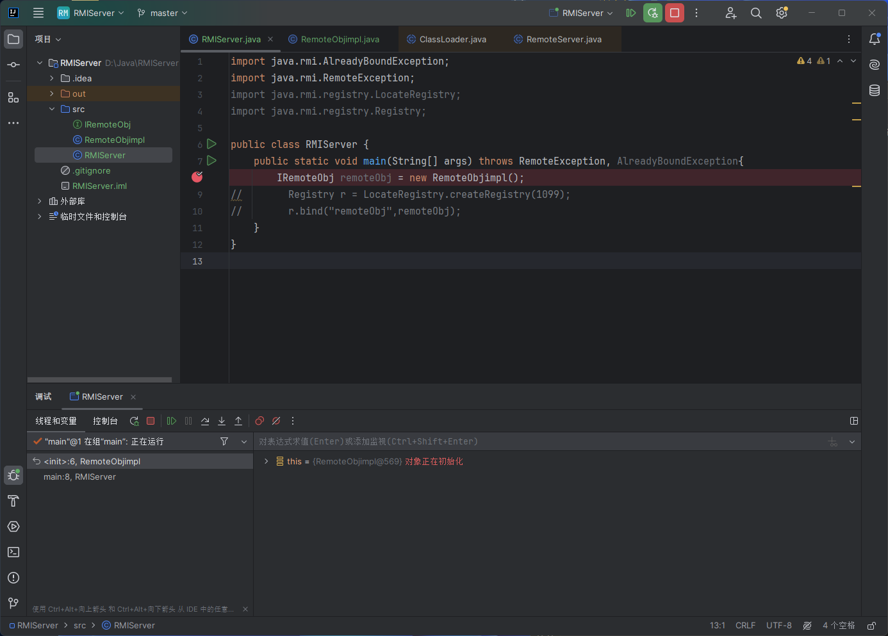Viewport: 888px width, 636px height.
Task: Open IRemoteObj in project tree
Action: pos(108,124)
